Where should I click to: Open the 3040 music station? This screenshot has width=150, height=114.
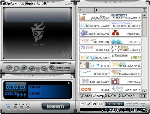[126, 65]
